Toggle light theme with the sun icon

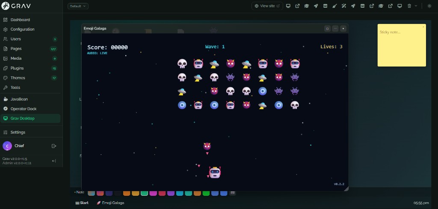pos(429,6)
